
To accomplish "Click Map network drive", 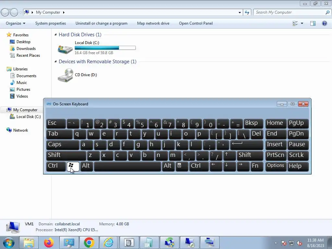I will pyautogui.click(x=153, y=23).
